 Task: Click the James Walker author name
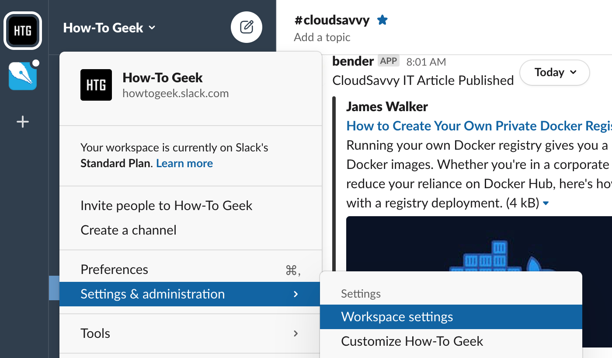point(387,106)
